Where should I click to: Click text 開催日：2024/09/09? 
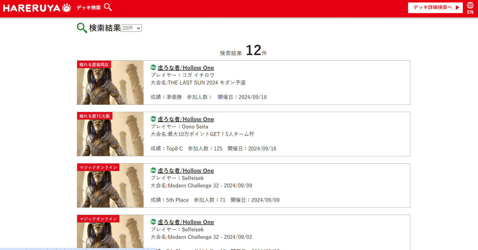[x=255, y=200]
